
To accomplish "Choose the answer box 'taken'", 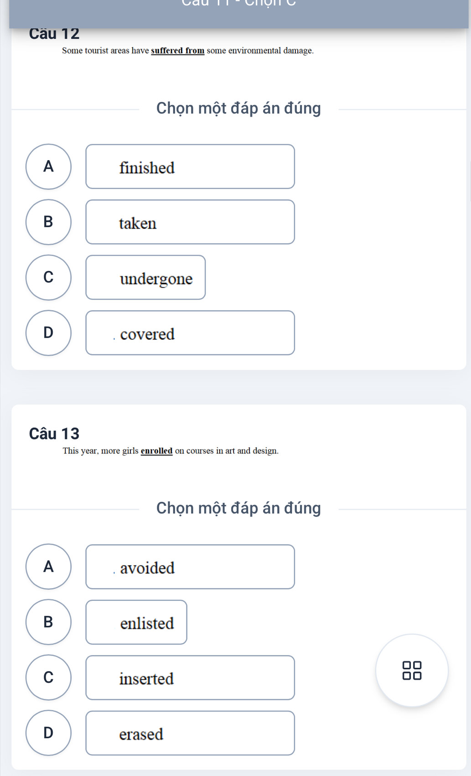I will [x=190, y=222].
